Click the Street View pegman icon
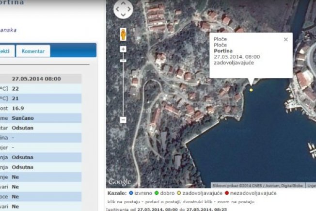The width and height of the screenshot is (316, 211). pyautogui.click(x=123, y=34)
